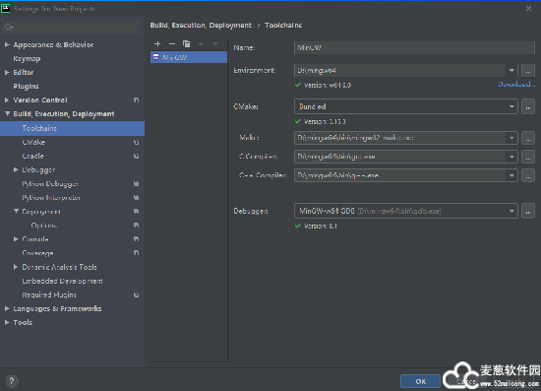
Task: Browse for Environment path ellipsis button
Action: 528,71
